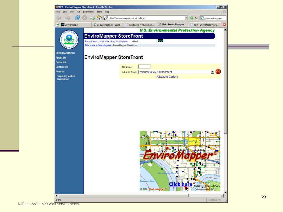Click the Google search engine icon
This screenshot has width=283, height=212.
point(202,18)
